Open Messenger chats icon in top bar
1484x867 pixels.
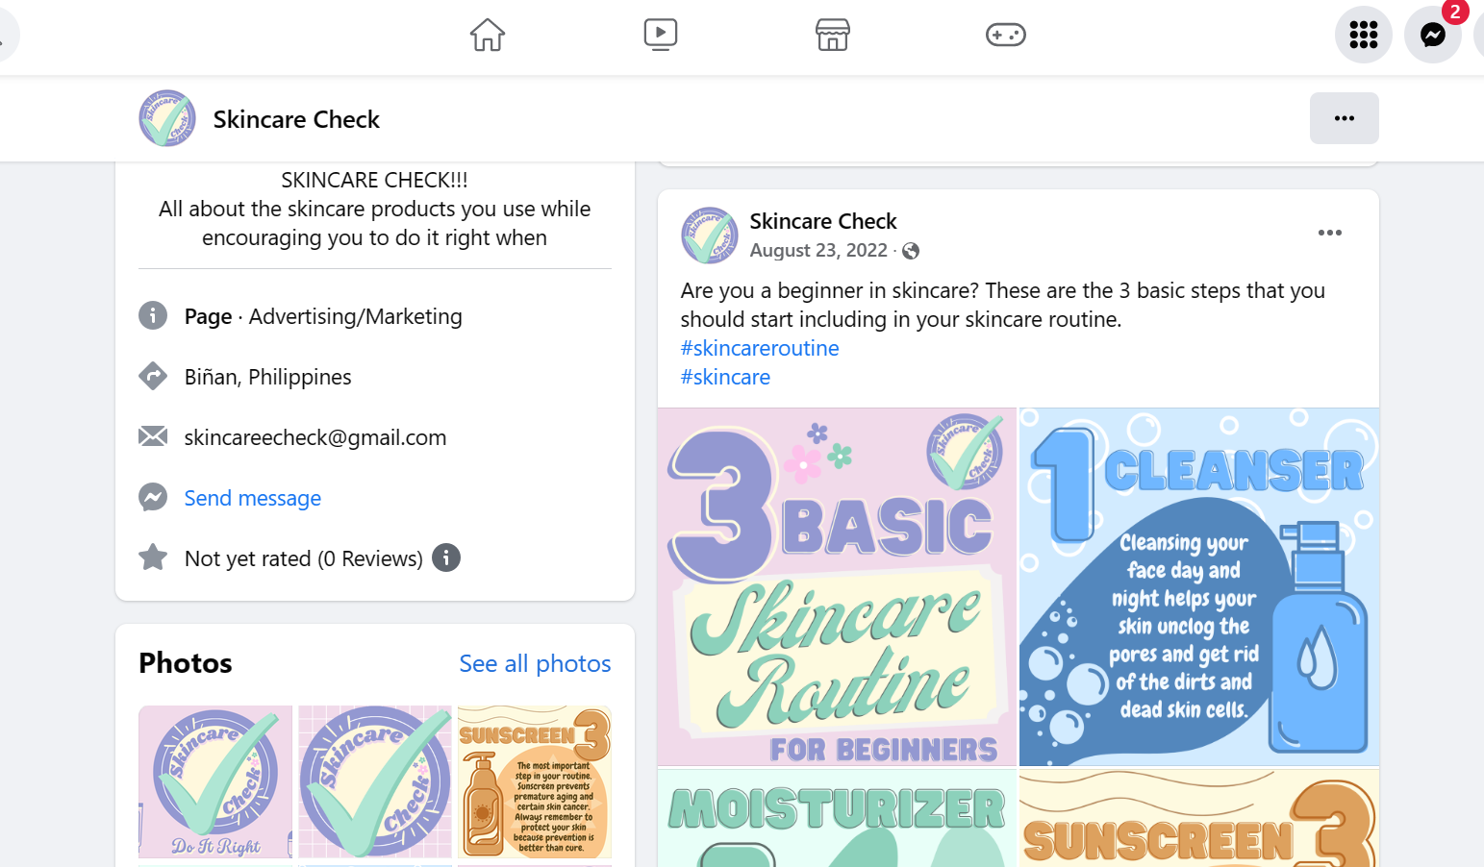1432,36
